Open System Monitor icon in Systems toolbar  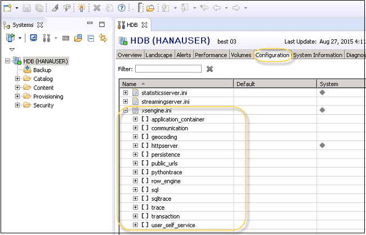tap(34, 38)
